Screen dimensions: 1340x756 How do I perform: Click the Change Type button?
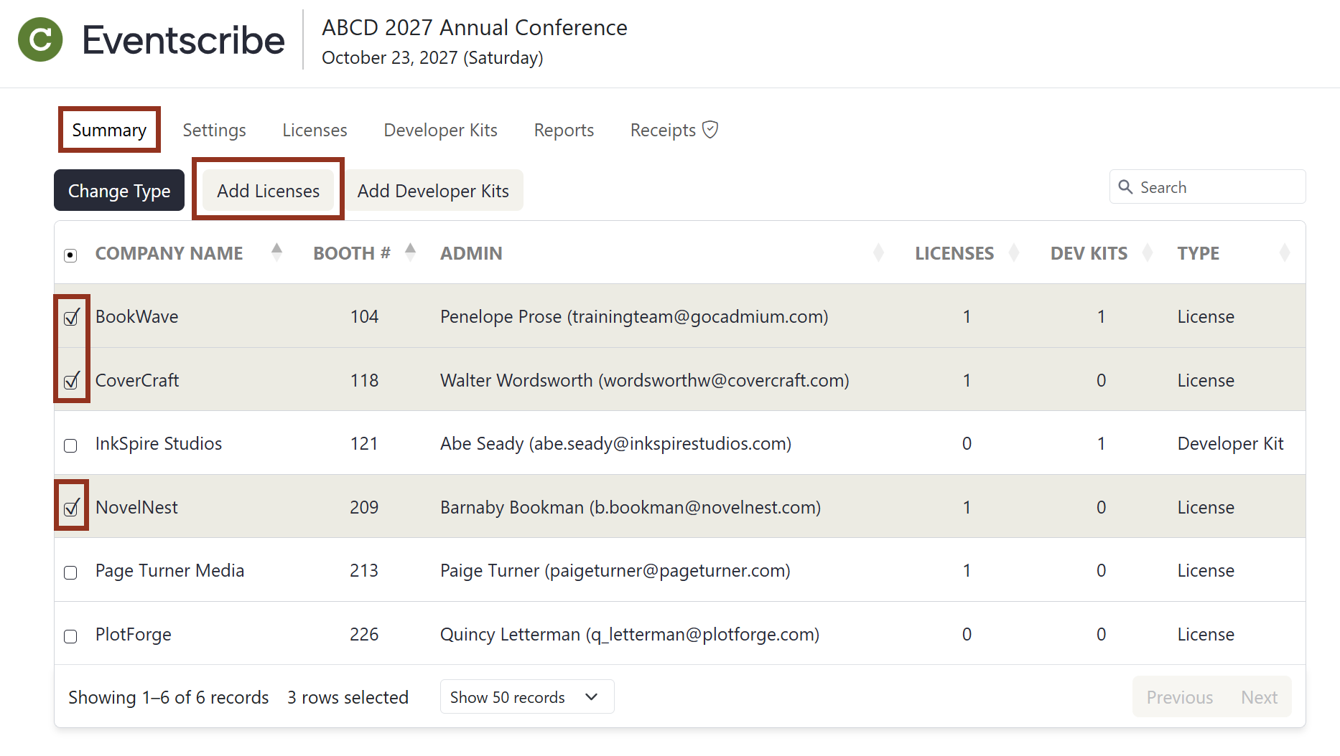[x=119, y=190]
